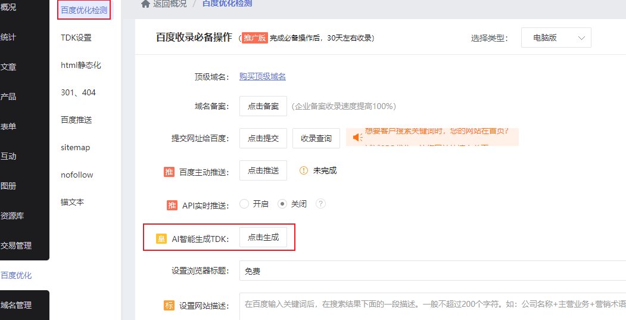Click the 点击提交 button
The width and height of the screenshot is (626, 320).
263,138
